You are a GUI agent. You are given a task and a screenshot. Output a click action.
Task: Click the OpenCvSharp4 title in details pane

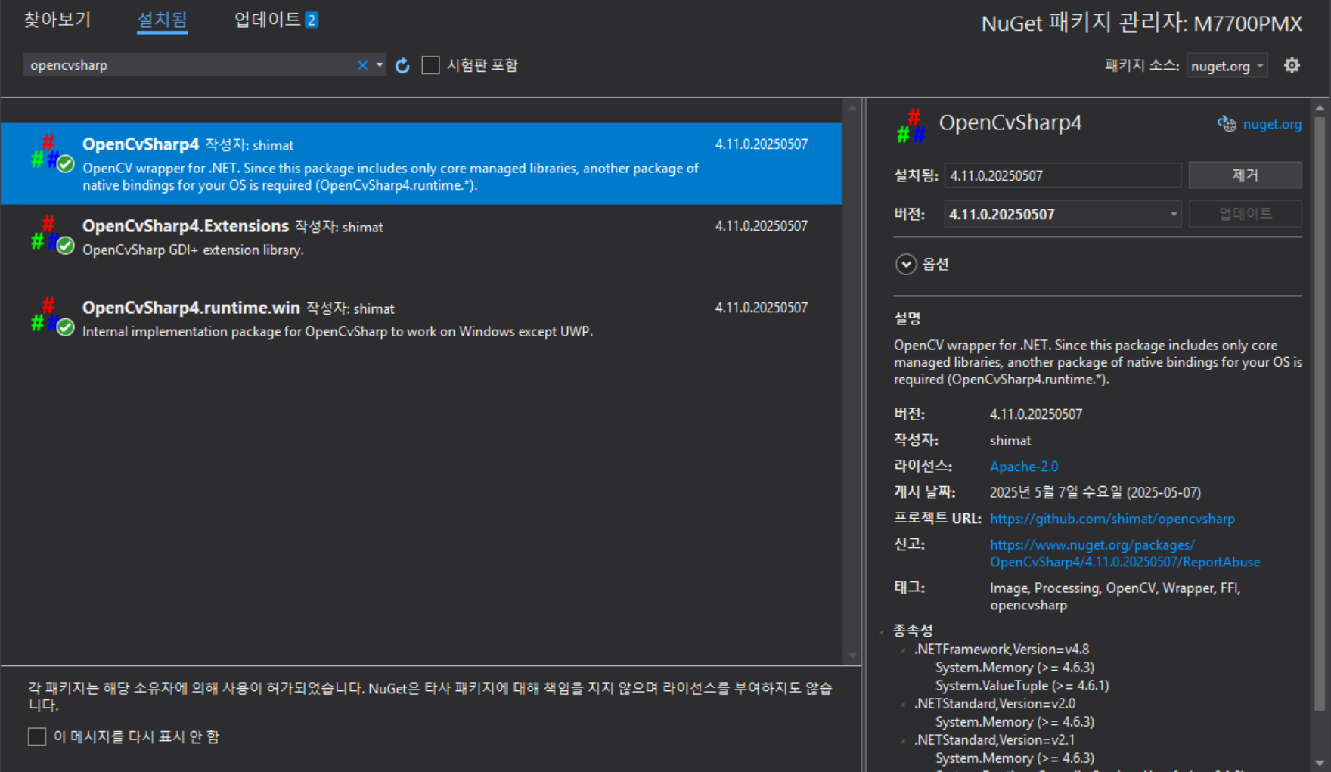click(1010, 122)
